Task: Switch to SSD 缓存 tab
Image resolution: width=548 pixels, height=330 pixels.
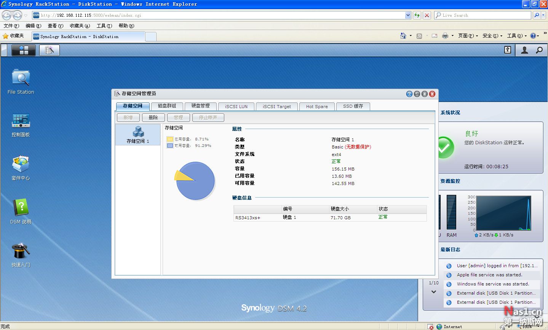Action: click(353, 106)
